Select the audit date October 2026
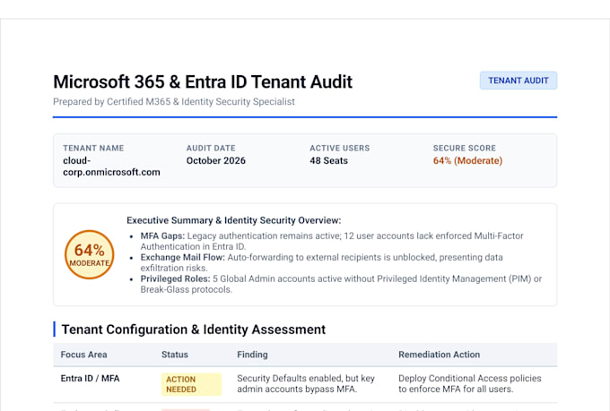Viewport: 610px width, 411px height. pos(216,161)
